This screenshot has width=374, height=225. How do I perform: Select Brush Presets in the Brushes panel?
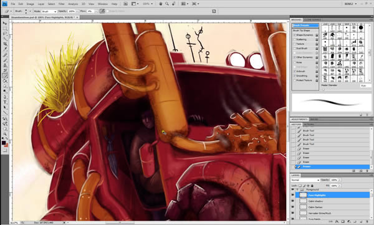click(305, 26)
